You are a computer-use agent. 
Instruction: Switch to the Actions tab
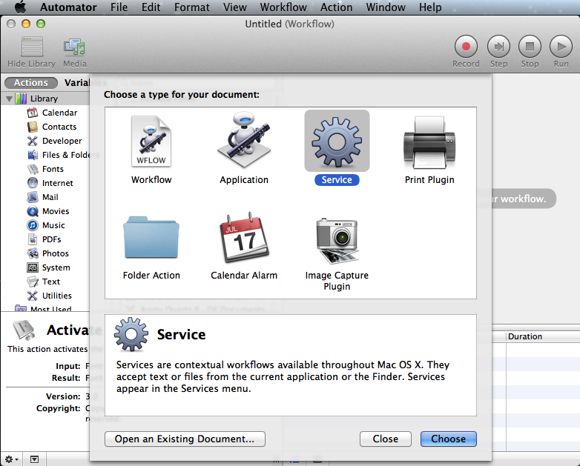(x=31, y=83)
